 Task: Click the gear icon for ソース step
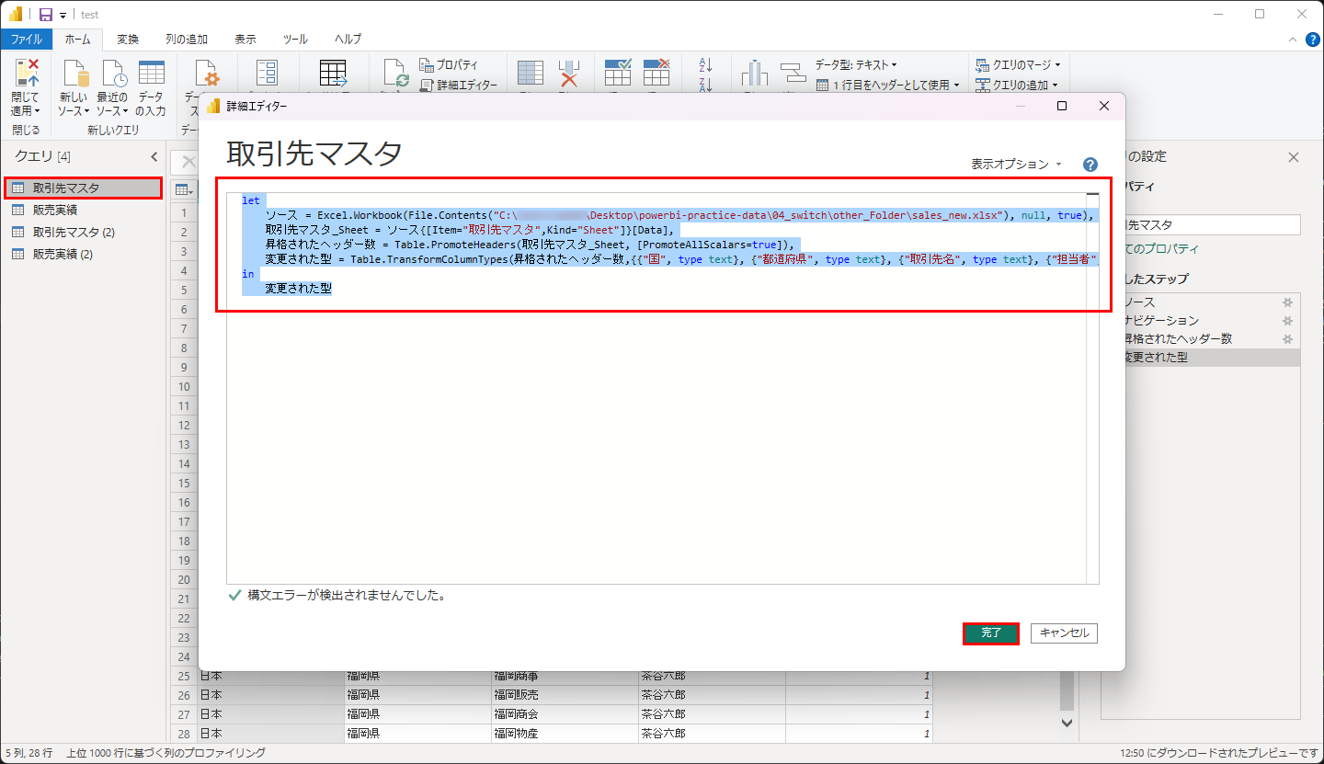pos(1287,302)
